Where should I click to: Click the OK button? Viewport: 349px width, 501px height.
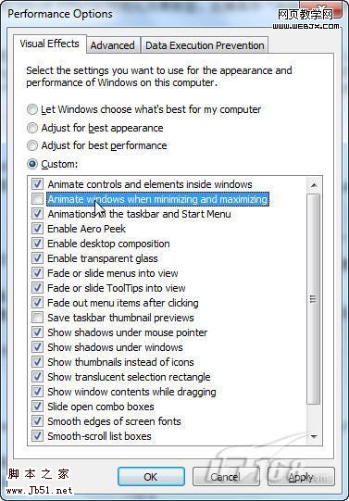pyautogui.click(x=151, y=477)
